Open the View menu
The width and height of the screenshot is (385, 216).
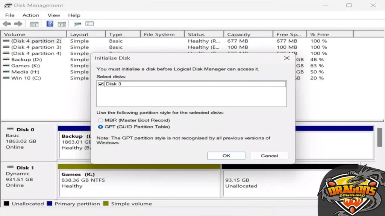(54, 15)
